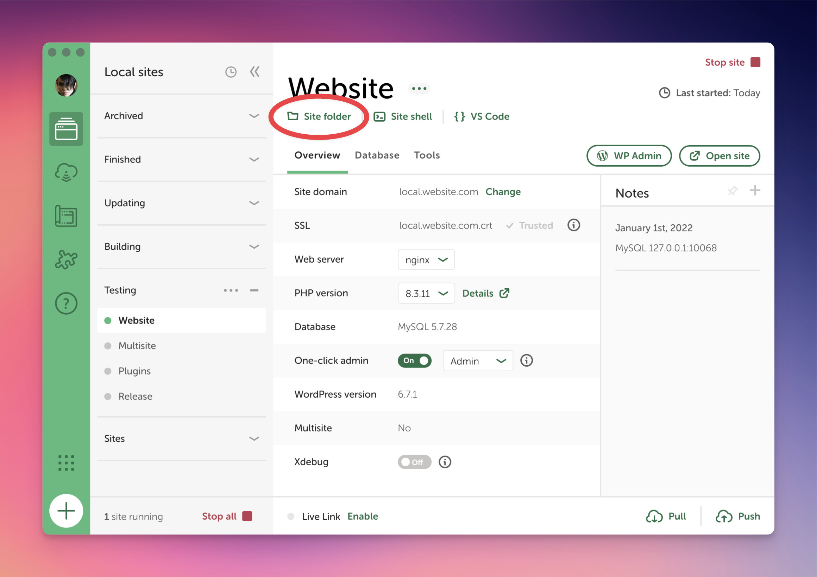Open the January 1st, 2022 note

coord(654,228)
